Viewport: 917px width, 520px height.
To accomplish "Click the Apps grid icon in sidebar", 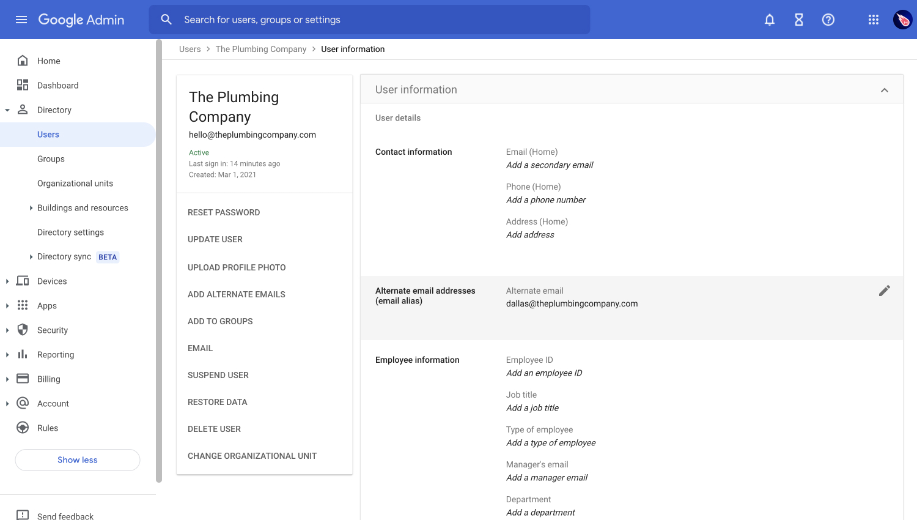I will (x=23, y=305).
